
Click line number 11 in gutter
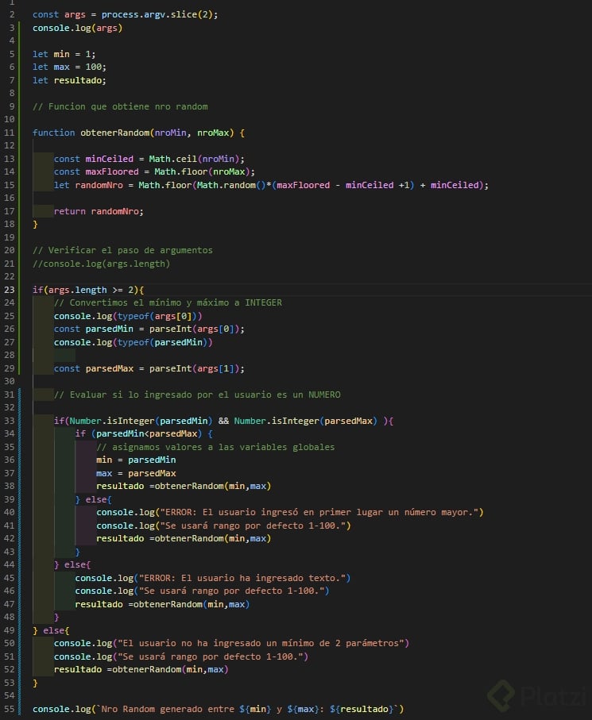coord(10,133)
